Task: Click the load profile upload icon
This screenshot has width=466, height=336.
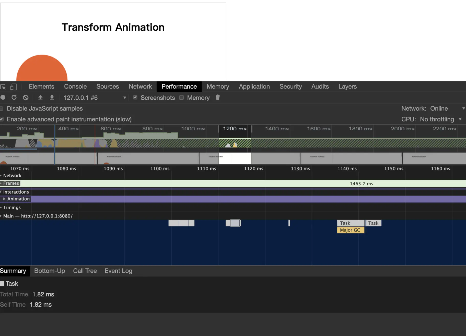Action: (x=40, y=98)
